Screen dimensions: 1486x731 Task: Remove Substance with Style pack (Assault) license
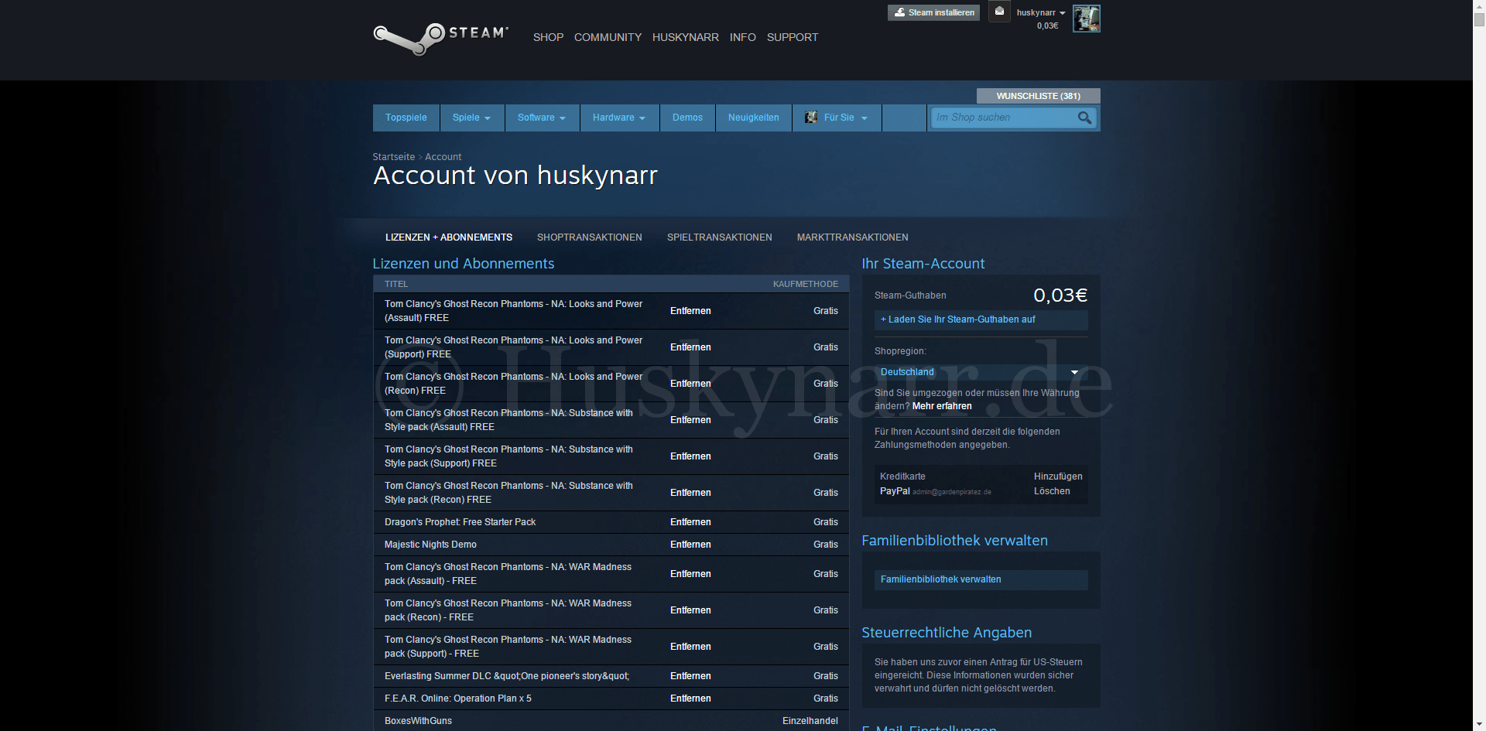coord(690,420)
